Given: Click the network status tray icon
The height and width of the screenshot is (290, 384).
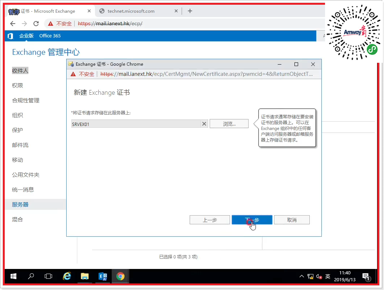Looking at the screenshot, I should (x=310, y=276).
